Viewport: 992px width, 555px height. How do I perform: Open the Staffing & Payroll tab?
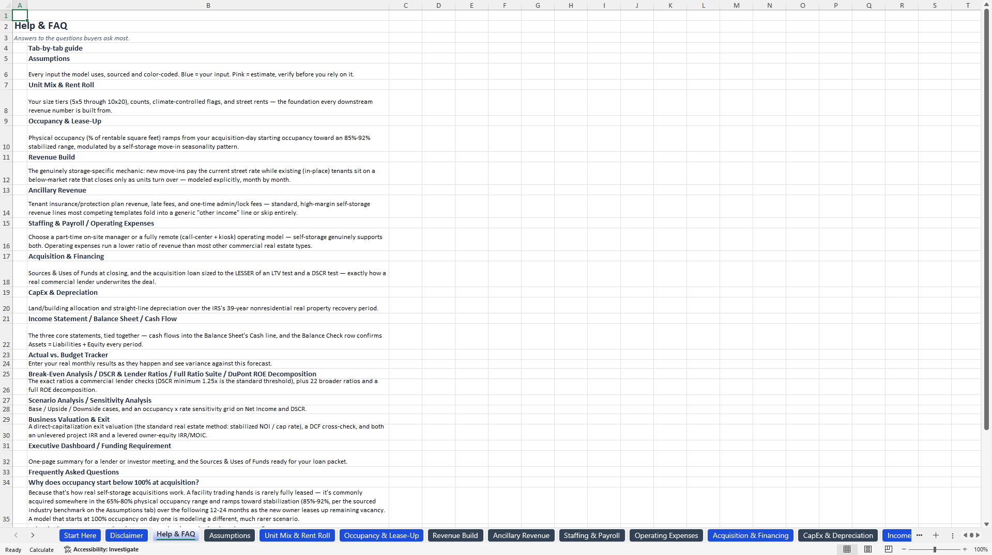pyautogui.click(x=592, y=535)
